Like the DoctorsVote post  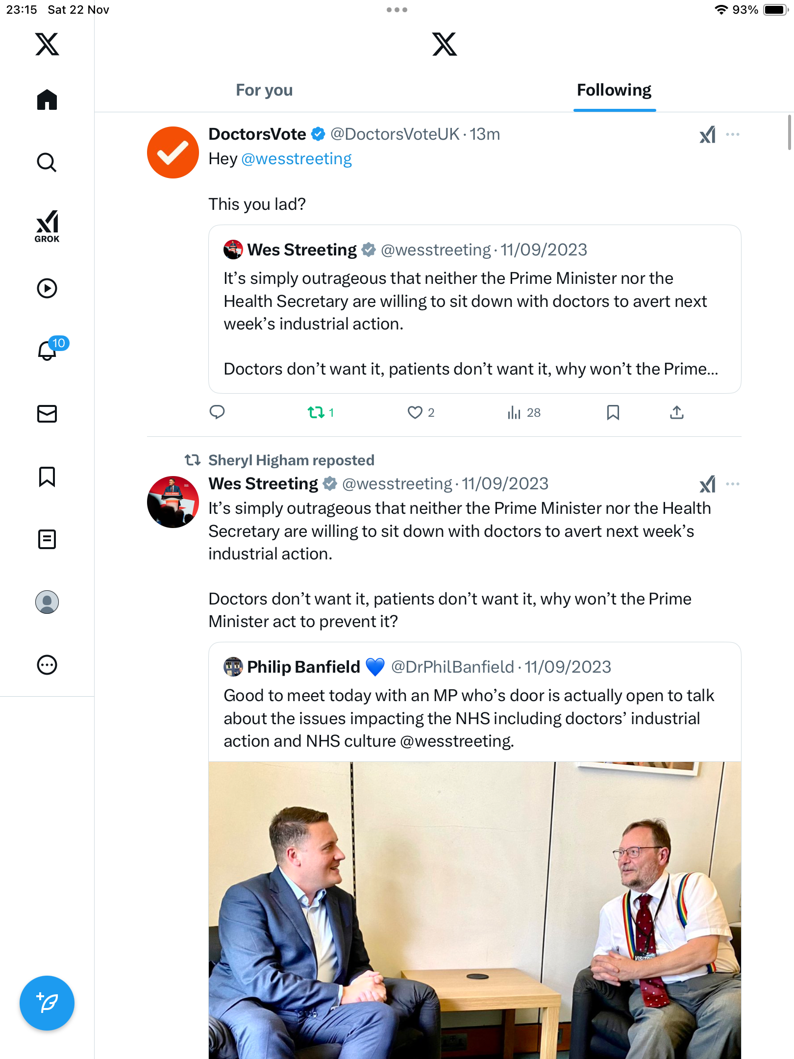(x=415, y=412)
